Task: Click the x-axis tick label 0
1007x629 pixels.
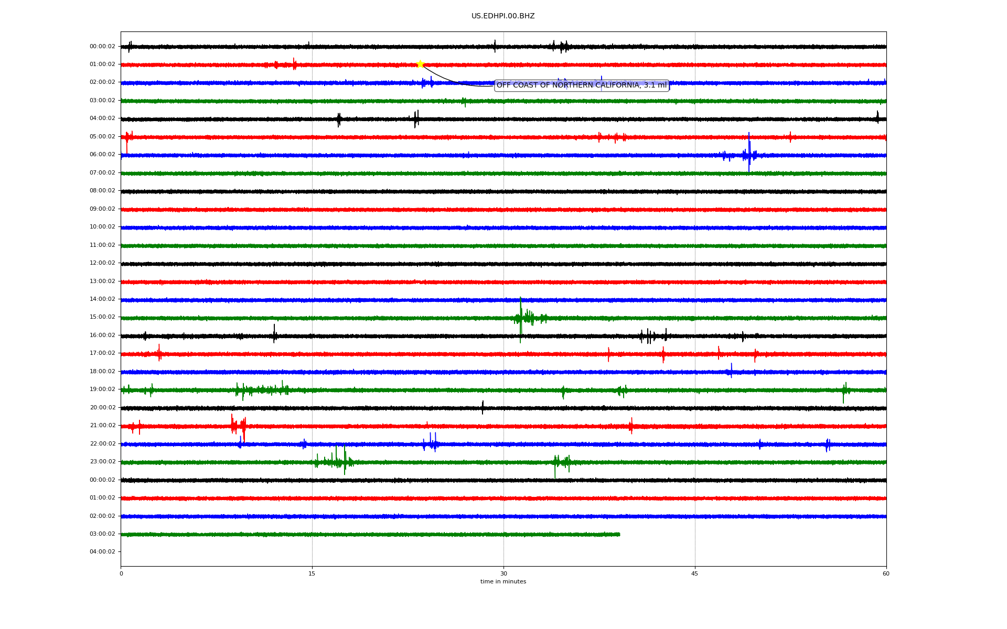Action: (x=121, y=573)
